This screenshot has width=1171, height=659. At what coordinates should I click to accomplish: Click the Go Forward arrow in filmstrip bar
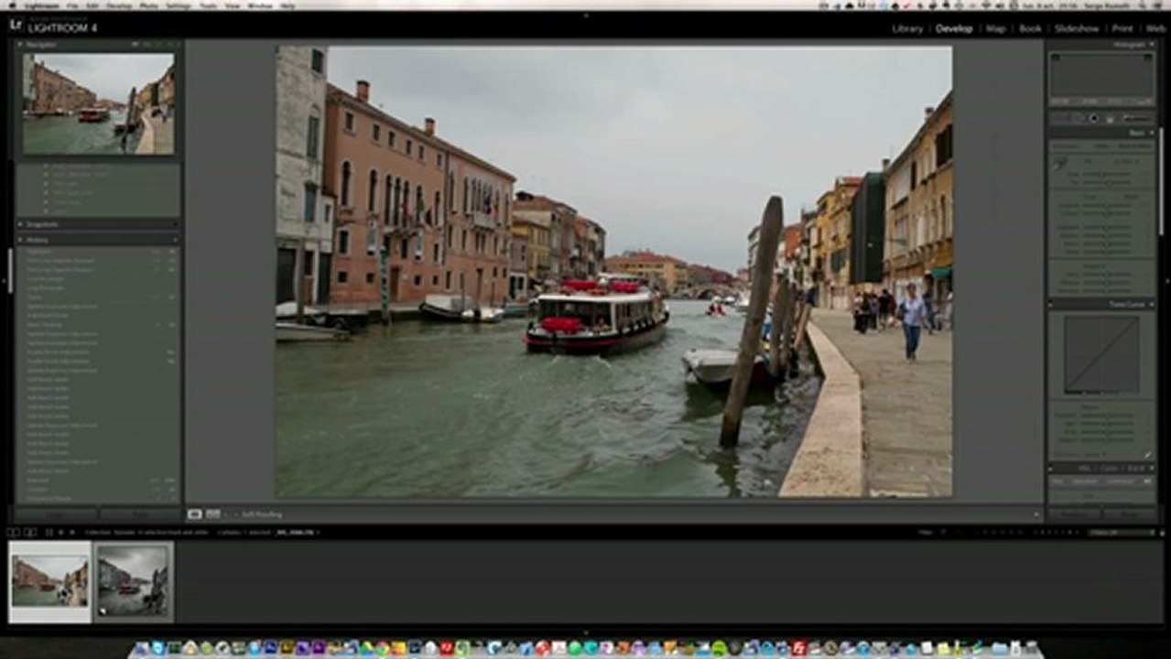(71, 532)
